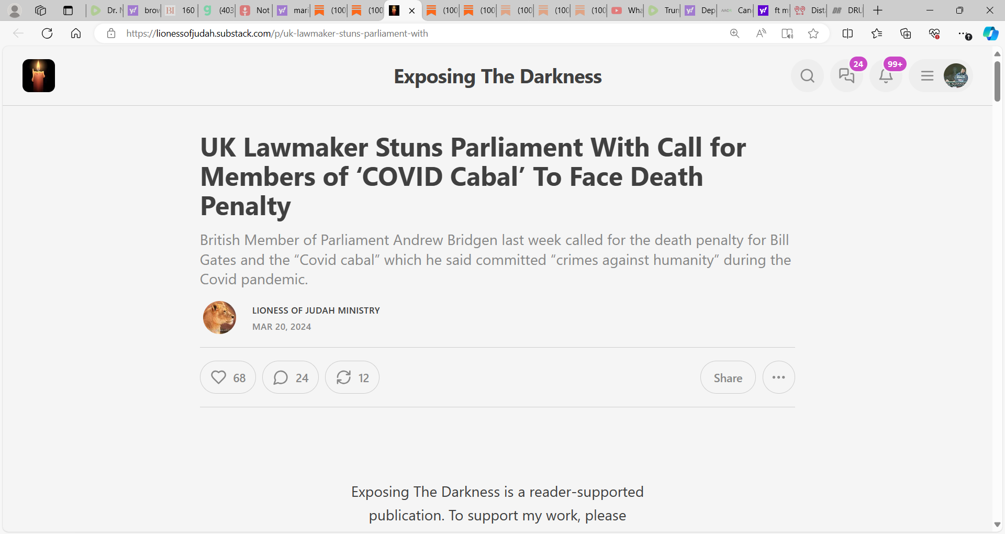Click the browser back arrow
Viewport: 1005px width, 534px height.
pos(18,34)
